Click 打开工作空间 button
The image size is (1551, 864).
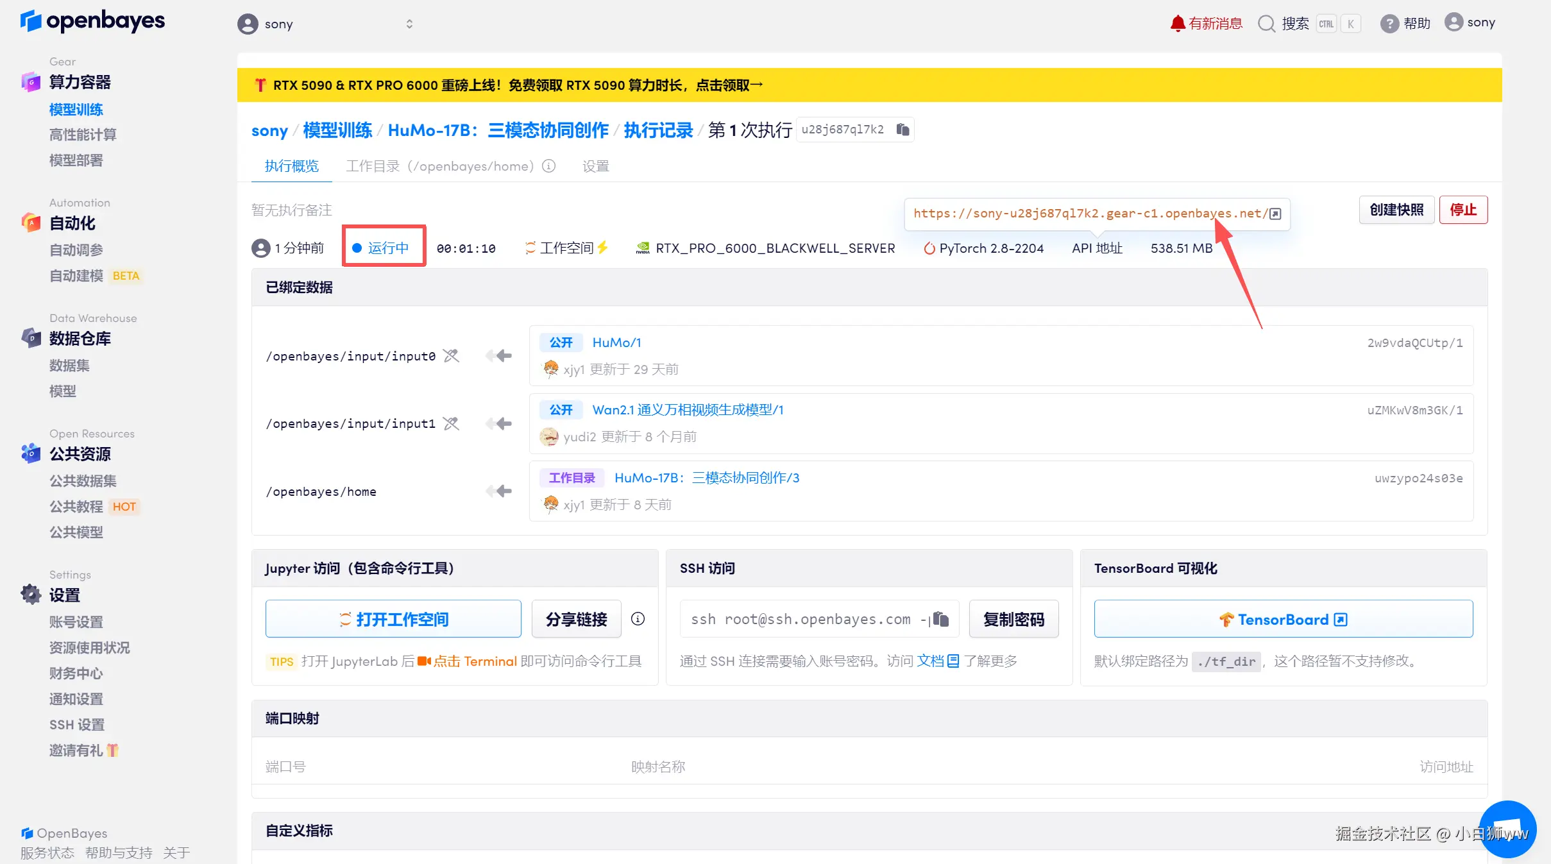[393, 619]
